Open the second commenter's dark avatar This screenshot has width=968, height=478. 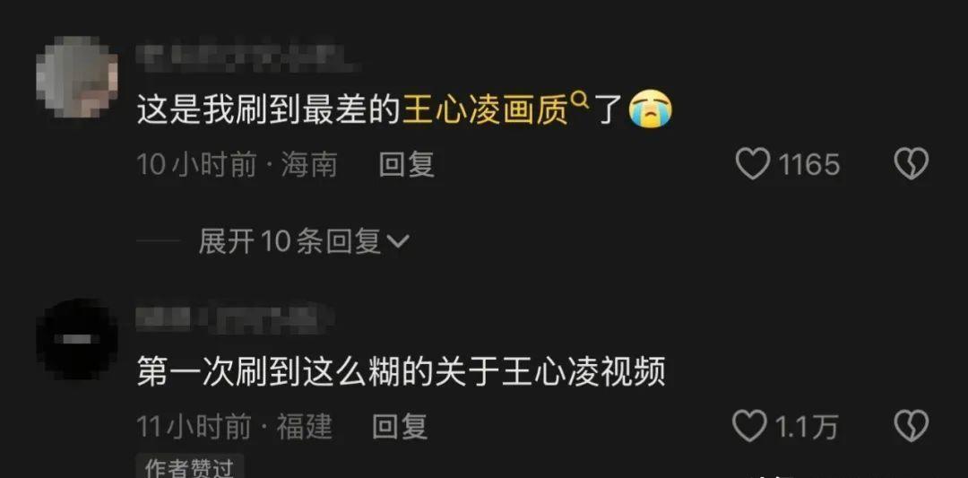click(x=77, y=338)
